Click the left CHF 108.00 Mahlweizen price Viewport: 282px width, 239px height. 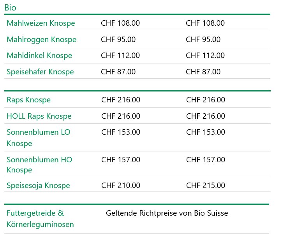coord(120,23)
